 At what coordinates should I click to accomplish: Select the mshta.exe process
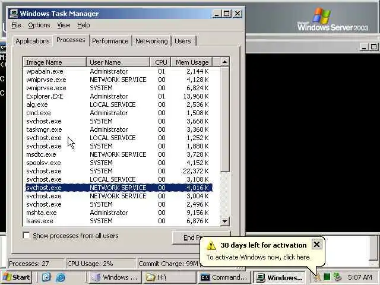click(x=119, y=213)
